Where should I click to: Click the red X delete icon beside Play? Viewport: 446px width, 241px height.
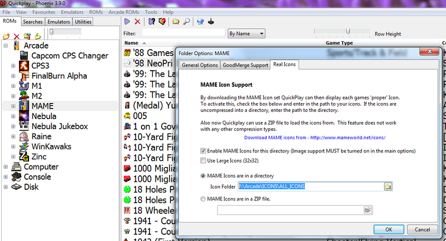click(x=137, y=22)
